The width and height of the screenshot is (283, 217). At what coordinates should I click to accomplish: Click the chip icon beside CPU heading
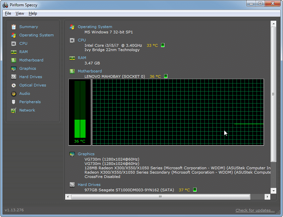72,40
